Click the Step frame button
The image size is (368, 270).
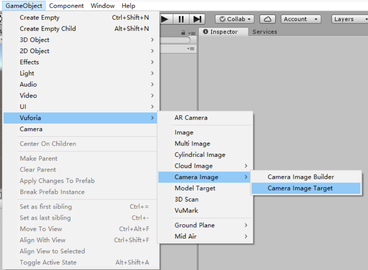pos(197,19)
